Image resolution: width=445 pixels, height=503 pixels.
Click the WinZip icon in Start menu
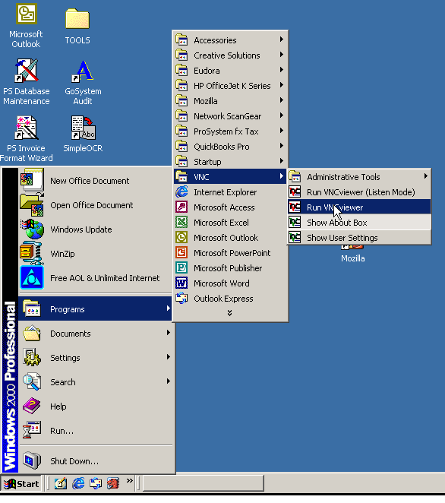[x=32, y=253]
